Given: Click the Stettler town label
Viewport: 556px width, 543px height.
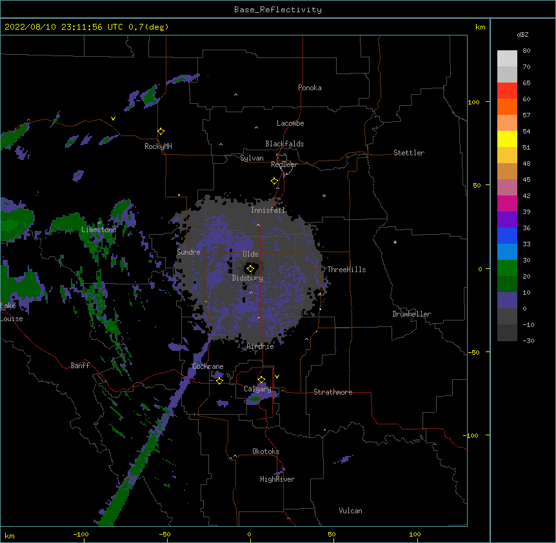Looking at the screenshot, I should (x=409, y=153).
